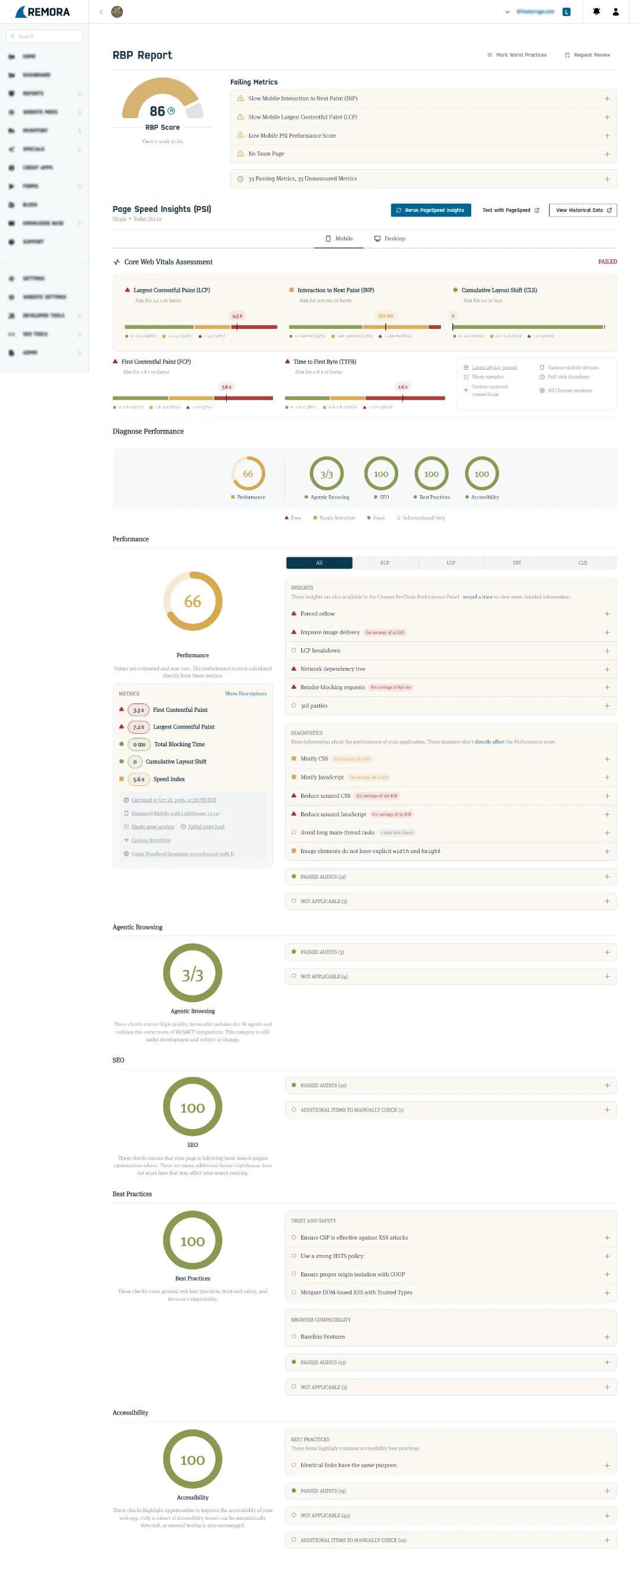Select the LCP filter tab
Screen dimensions: 641x1572
[450, 563]
